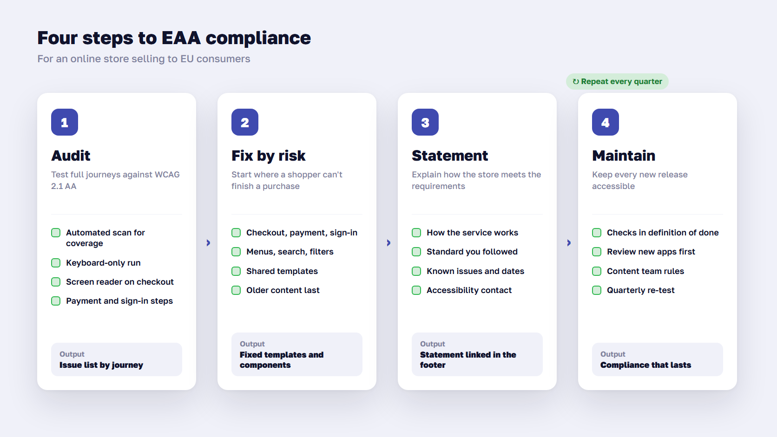Check the Automated scan for coverage box
The width and height of the screenshot is (777, 437).
[56, 233]
